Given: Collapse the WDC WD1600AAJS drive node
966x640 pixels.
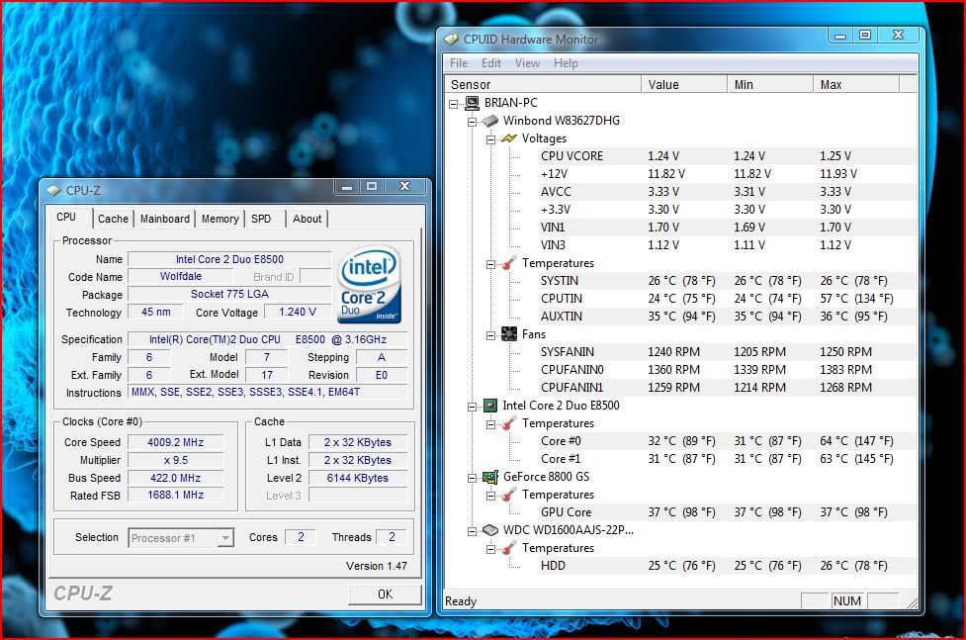Looking at the screenshot, I should tap(472, 531).
